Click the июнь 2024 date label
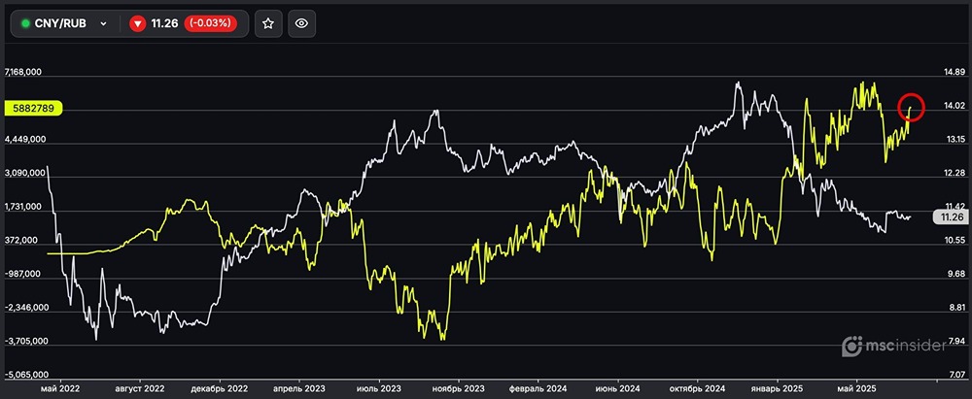The height and width of the screenshot is (399, 972). tap(617, 388)
